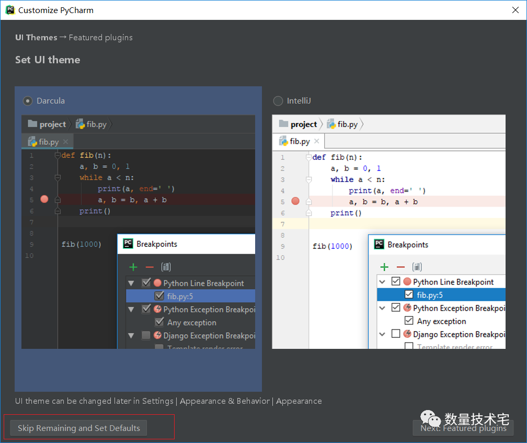Toggle Python Line Breakpoint checkbox in IntelliJ preview
Image resolution: width=527 pixels, height=443 pixels.
tap(396, 281)
